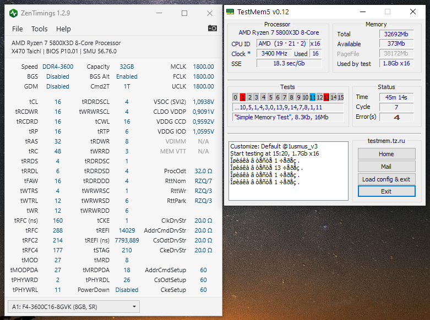Screen dimensions: 430x320
Task: Click the SSE value 18.3 sec/Gb
Action: click(289, 63)
